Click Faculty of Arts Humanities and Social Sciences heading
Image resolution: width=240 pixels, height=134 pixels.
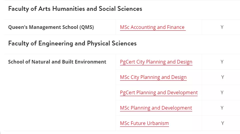[75, 9]
